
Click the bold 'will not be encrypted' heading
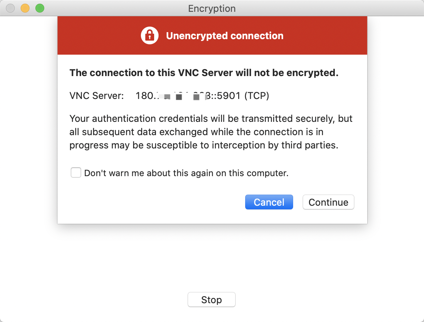tap(204, 73)
